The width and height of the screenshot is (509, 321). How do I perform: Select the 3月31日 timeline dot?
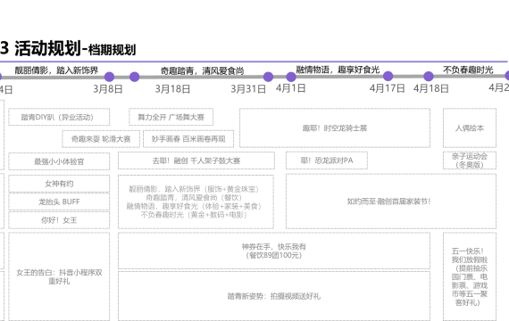[x=268, y=77]
